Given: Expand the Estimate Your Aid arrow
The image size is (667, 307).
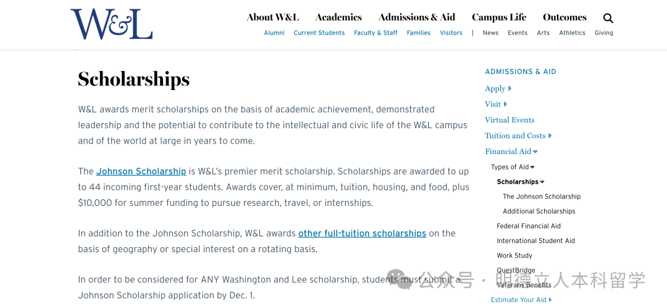Looking at the screenshot, I should [550, 300].
